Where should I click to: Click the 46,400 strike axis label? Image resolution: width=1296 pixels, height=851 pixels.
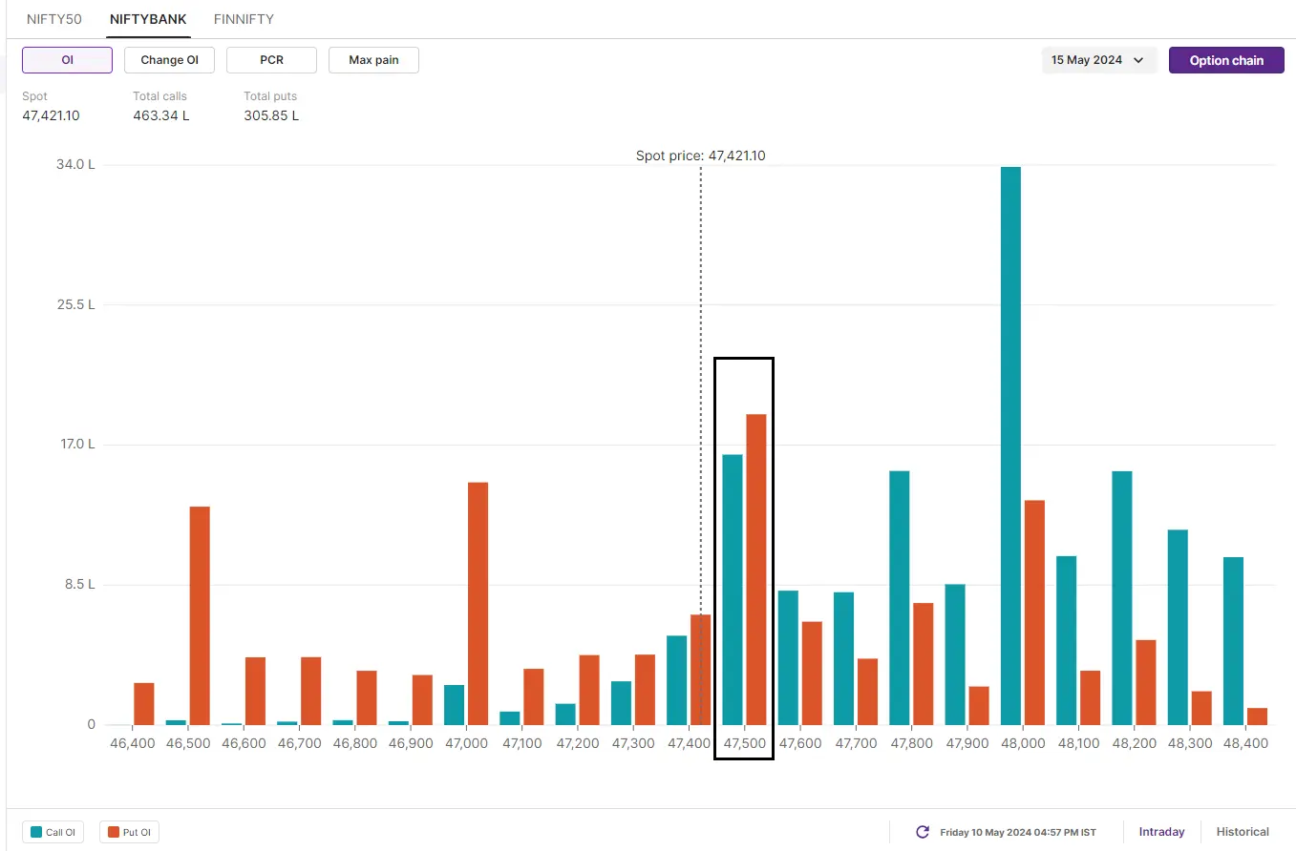tap(133, 743)
